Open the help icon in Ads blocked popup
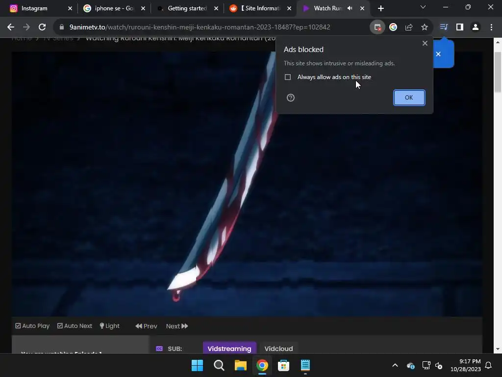 click(290, 98)
